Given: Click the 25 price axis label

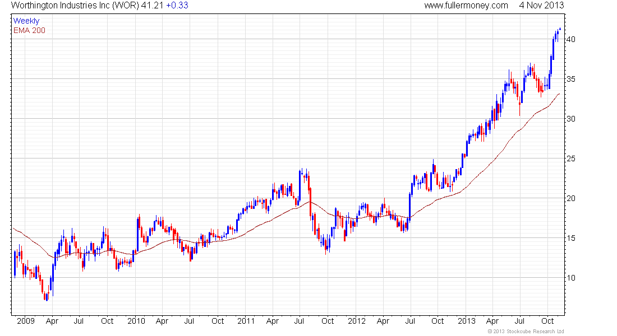Looking at the screenshot, I should (571, 158).
